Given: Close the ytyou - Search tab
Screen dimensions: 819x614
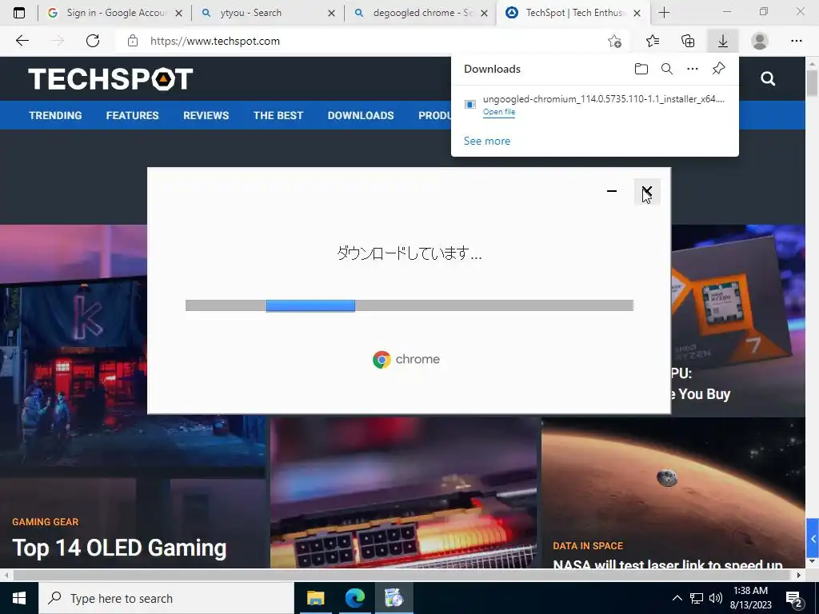Looking at the screenshot, I should (331, 13).
